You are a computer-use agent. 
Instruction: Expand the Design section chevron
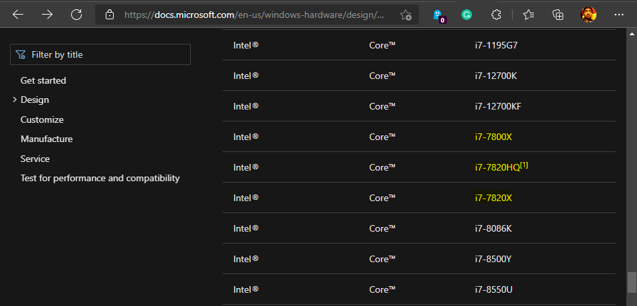click(x=15, y=100)
